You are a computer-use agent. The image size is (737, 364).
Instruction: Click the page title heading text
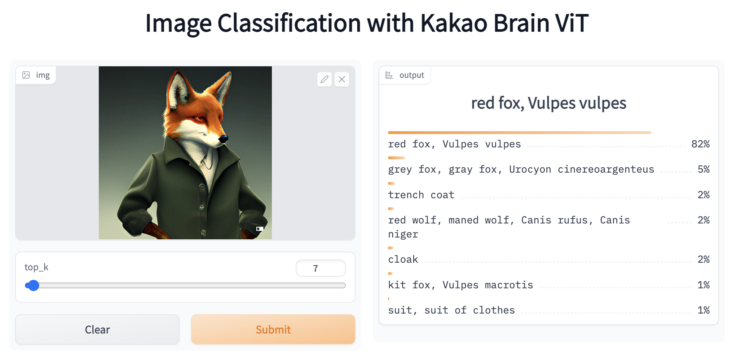click(367, 23)
